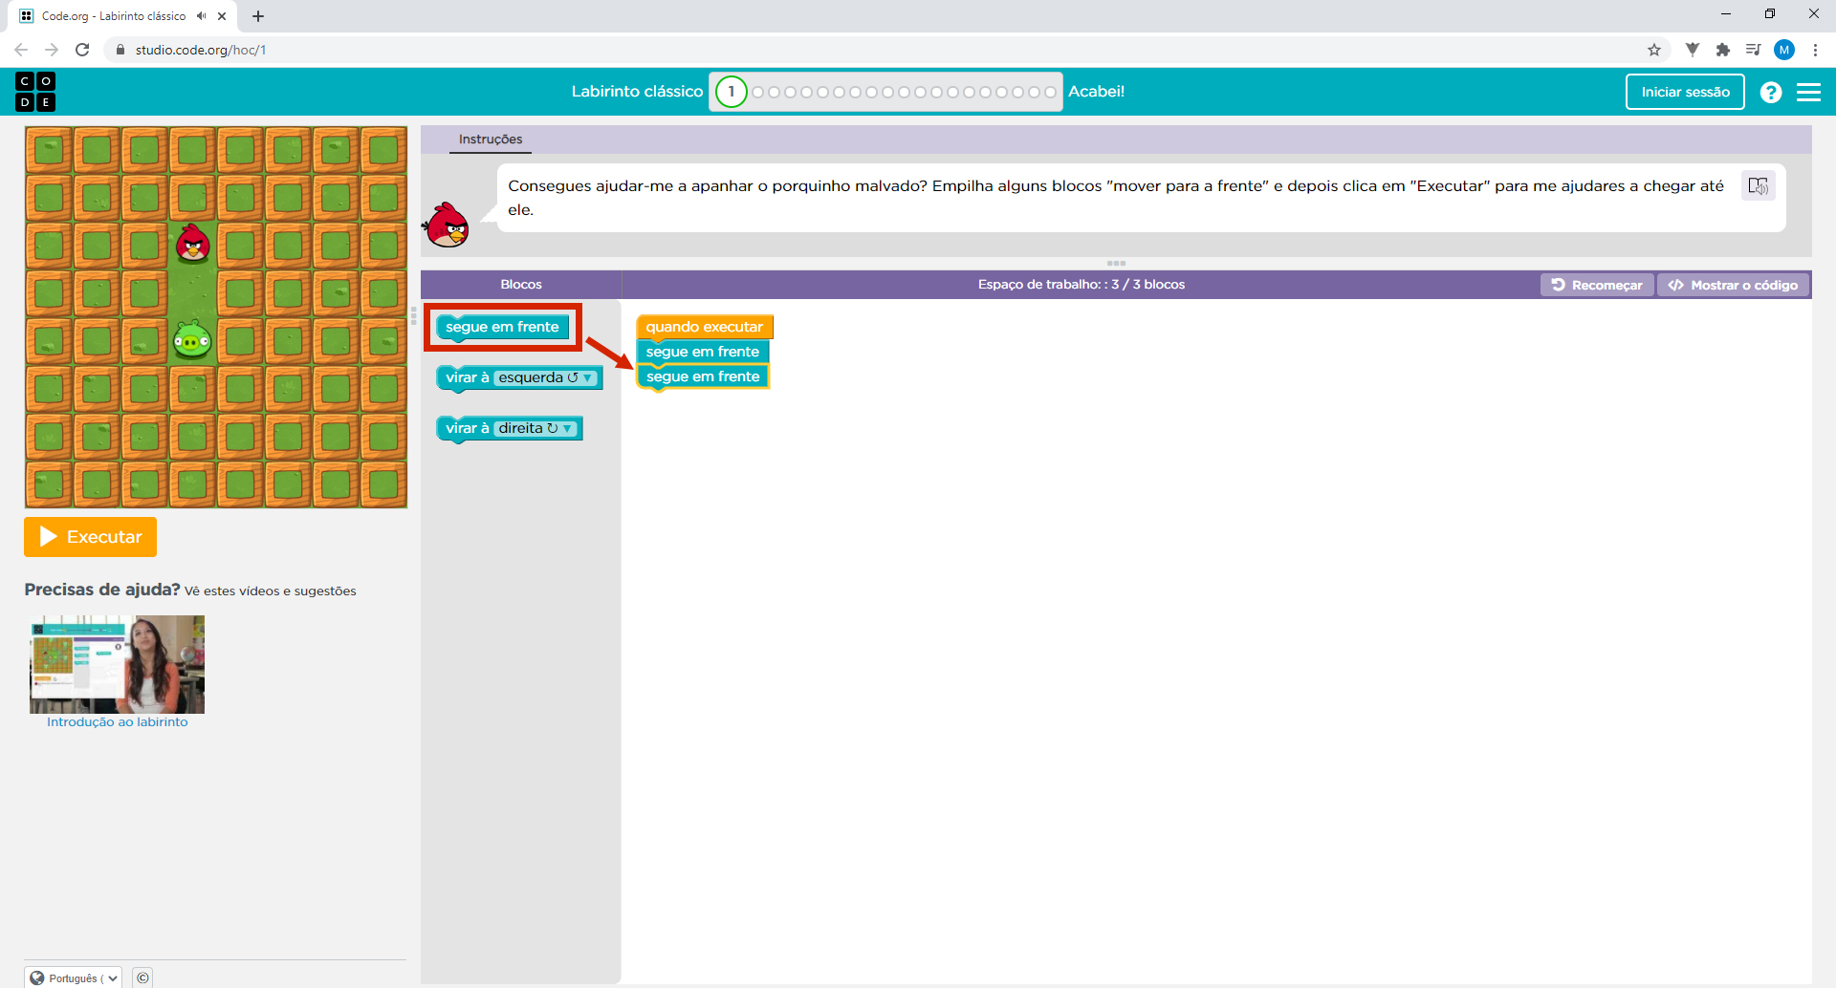Viewport: 1836px width, 988px height.
Task: Bookmark this page with the star icon
Action: 1654,50
